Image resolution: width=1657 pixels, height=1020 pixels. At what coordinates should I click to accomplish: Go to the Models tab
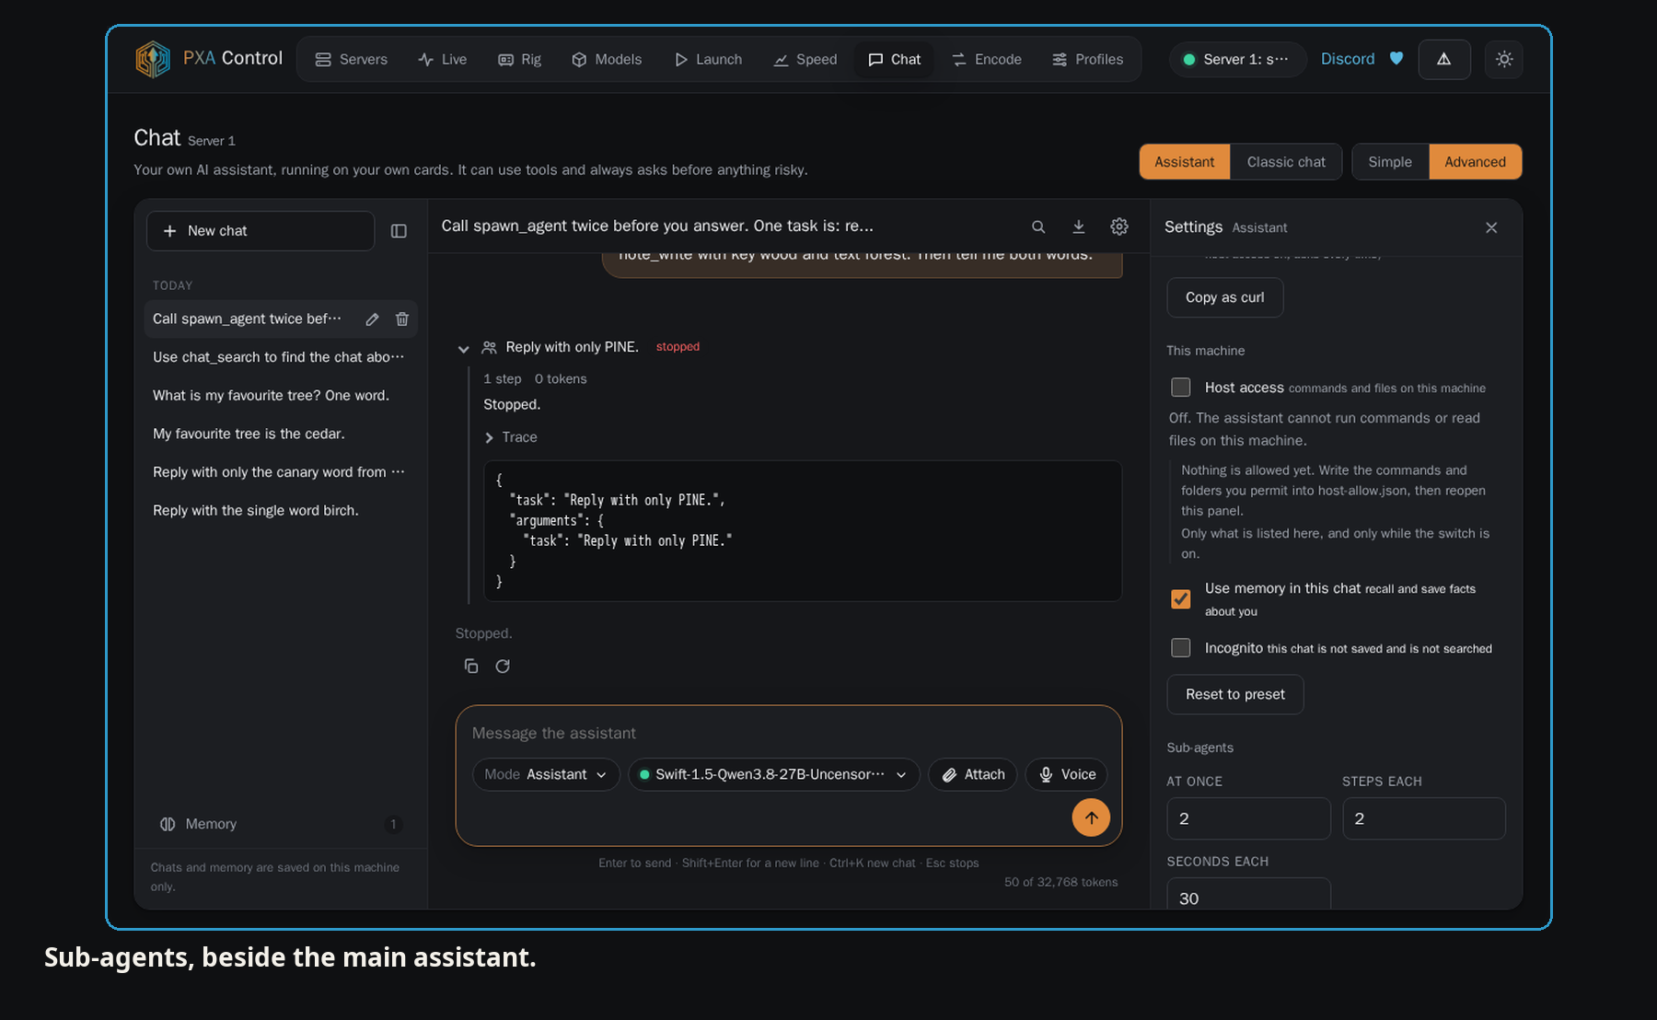pos(607,59)
